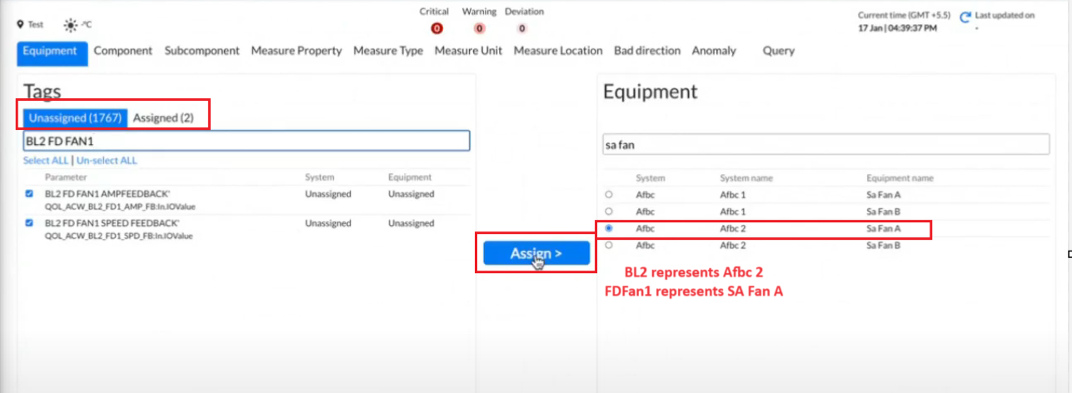Select the Afbc 1 Sa Fan A radio button
The height and width of the screenshot is (393, 1072).
point(609,194)
